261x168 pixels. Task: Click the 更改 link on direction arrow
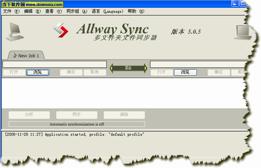coord(128,67)
